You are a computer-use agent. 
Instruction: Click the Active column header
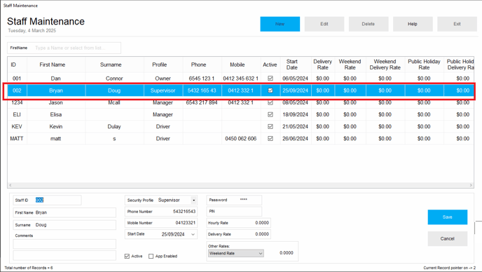(x=270, y=64)
